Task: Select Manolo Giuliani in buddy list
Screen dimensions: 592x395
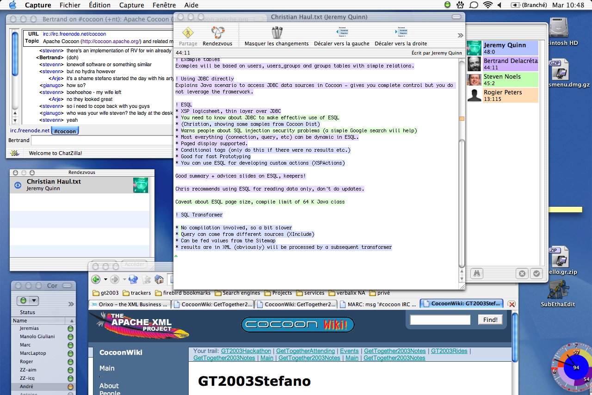Action: pos(43,337)
